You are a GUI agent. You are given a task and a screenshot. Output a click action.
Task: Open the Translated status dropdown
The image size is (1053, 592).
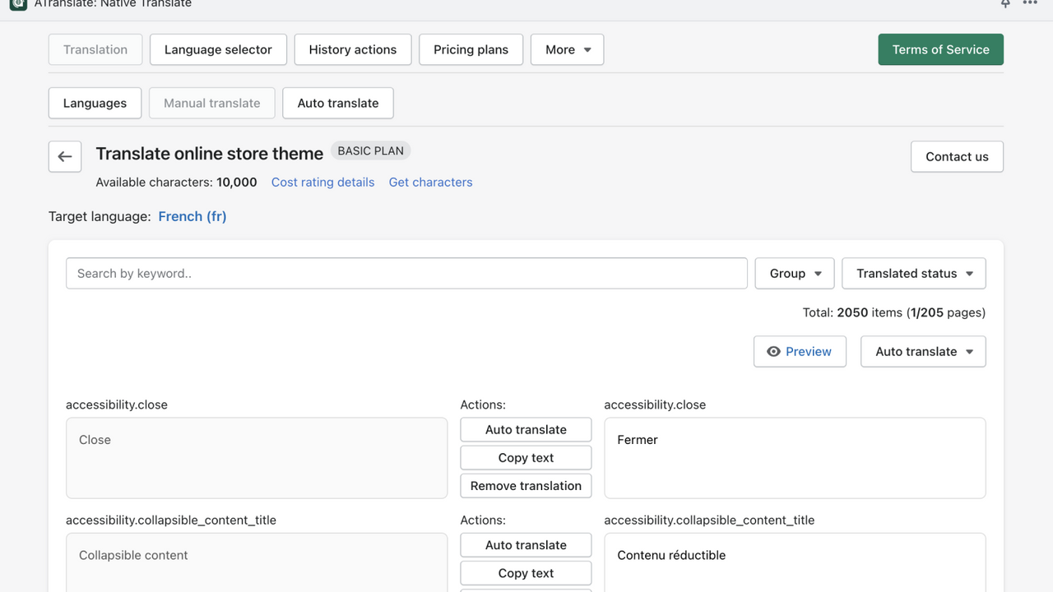pos(914,273)
